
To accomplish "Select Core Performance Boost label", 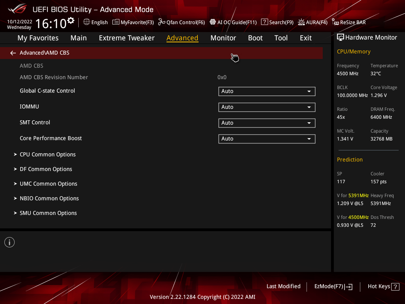I will point(51,138).
